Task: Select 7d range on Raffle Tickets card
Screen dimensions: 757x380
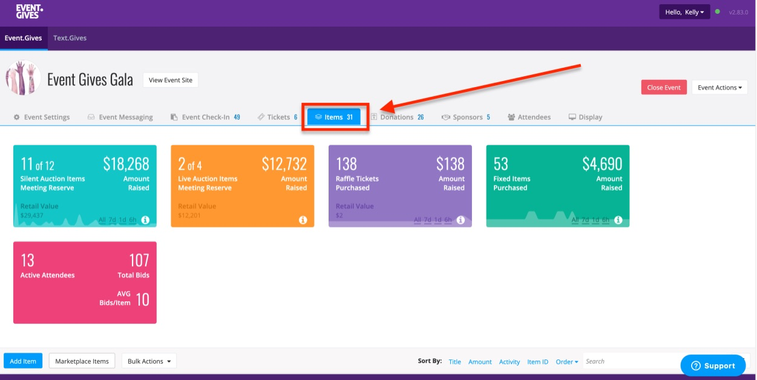Action: 427,220
